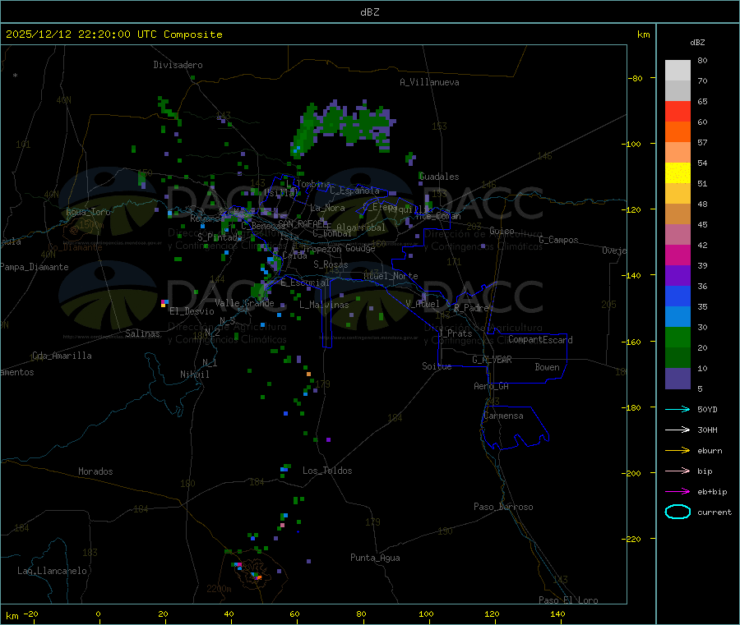Image resolution: width=740 pixels, height=625 pixels.
Task: Click the timestamp '2025/12/12 22:20:00 UTC Composite'
Action: click(x=113, y=34)
